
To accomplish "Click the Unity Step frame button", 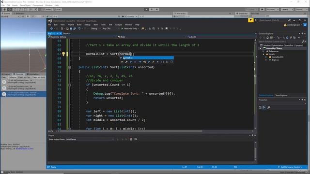I will coord(157,9).
